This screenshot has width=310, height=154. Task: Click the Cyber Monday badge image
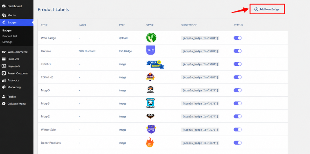155,64
